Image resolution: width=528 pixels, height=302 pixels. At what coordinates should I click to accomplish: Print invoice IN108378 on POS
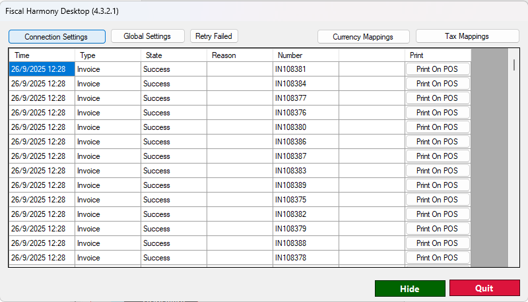(438, 258)
